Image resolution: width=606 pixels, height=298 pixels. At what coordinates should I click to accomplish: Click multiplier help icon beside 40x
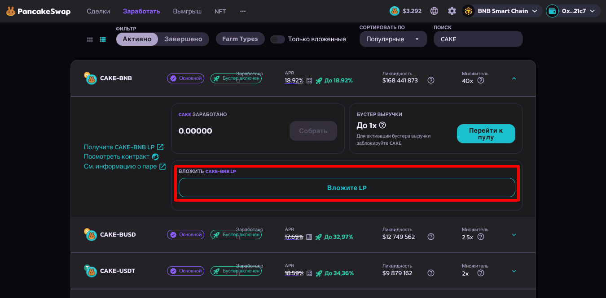(481, 81)
